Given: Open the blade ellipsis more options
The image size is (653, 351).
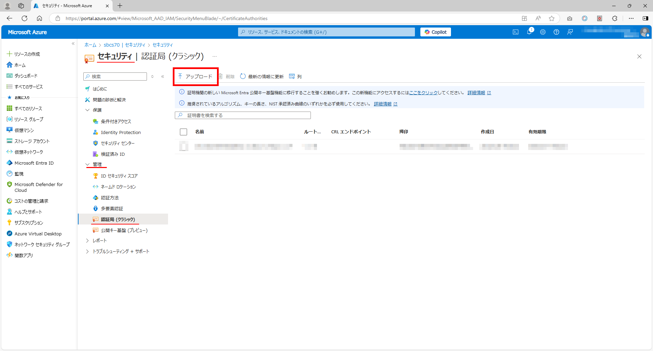Looking at the screenshot, I should [215, 56].
